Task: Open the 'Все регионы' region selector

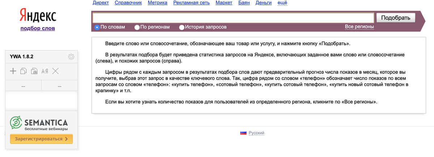Action: (x=359, y=27)
